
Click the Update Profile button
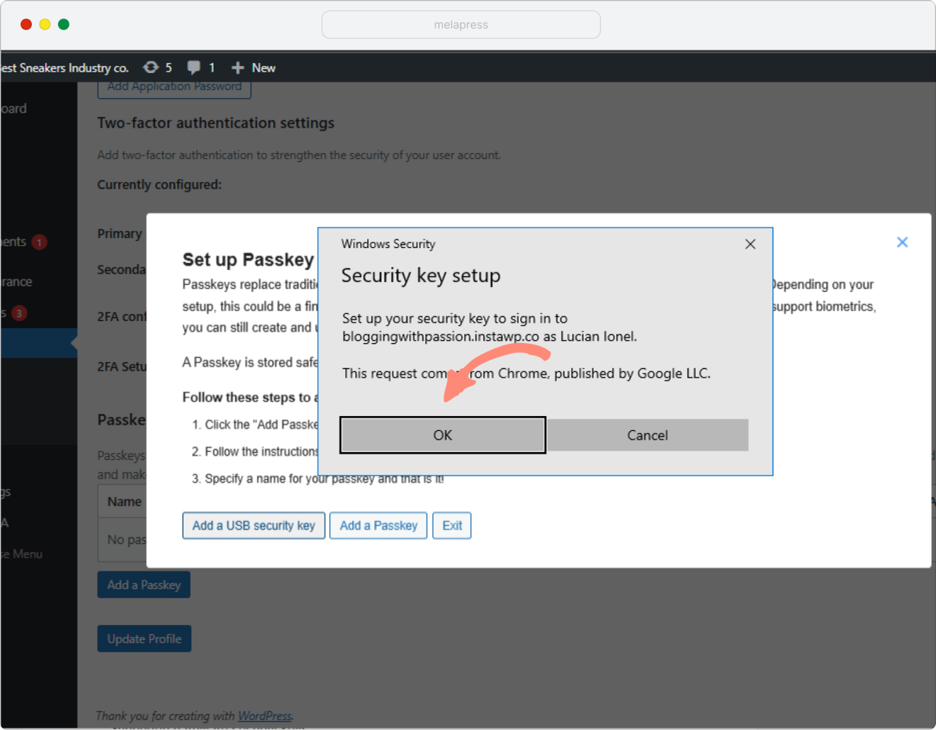point(145,639)
